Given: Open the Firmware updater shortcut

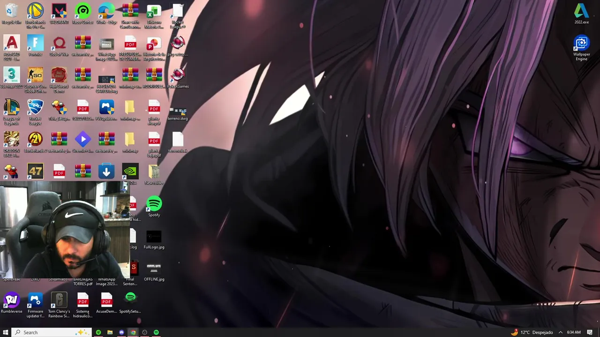Looking at the screenshot, I should tap(35, 305).
